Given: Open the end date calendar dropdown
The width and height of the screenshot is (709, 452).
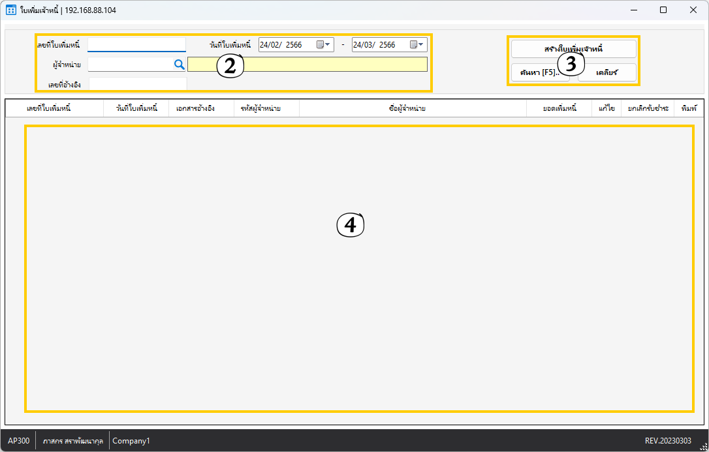Looking at the screenshot, I should click(x=417, y=45).
